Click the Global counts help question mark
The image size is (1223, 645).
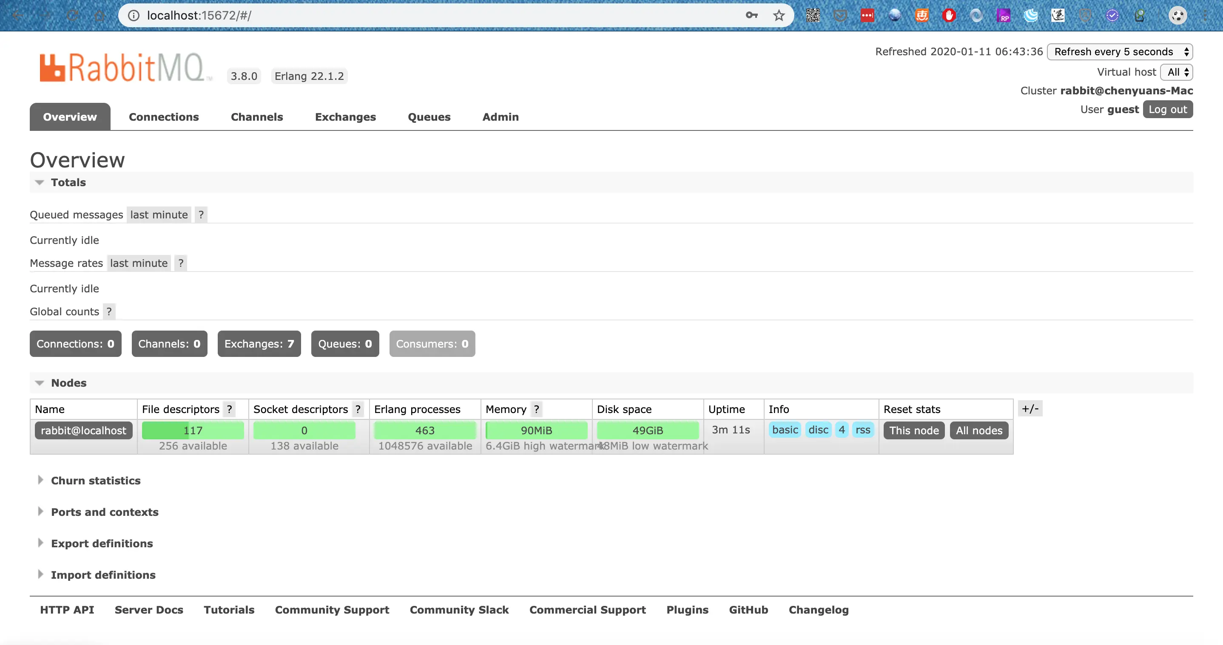coord(109,311)
